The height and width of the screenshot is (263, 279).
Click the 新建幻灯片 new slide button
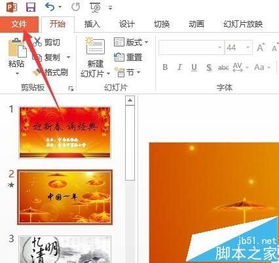95,58
